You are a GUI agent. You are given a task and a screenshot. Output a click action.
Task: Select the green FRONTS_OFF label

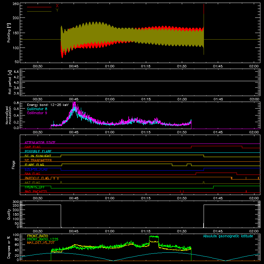click(35, 187)
